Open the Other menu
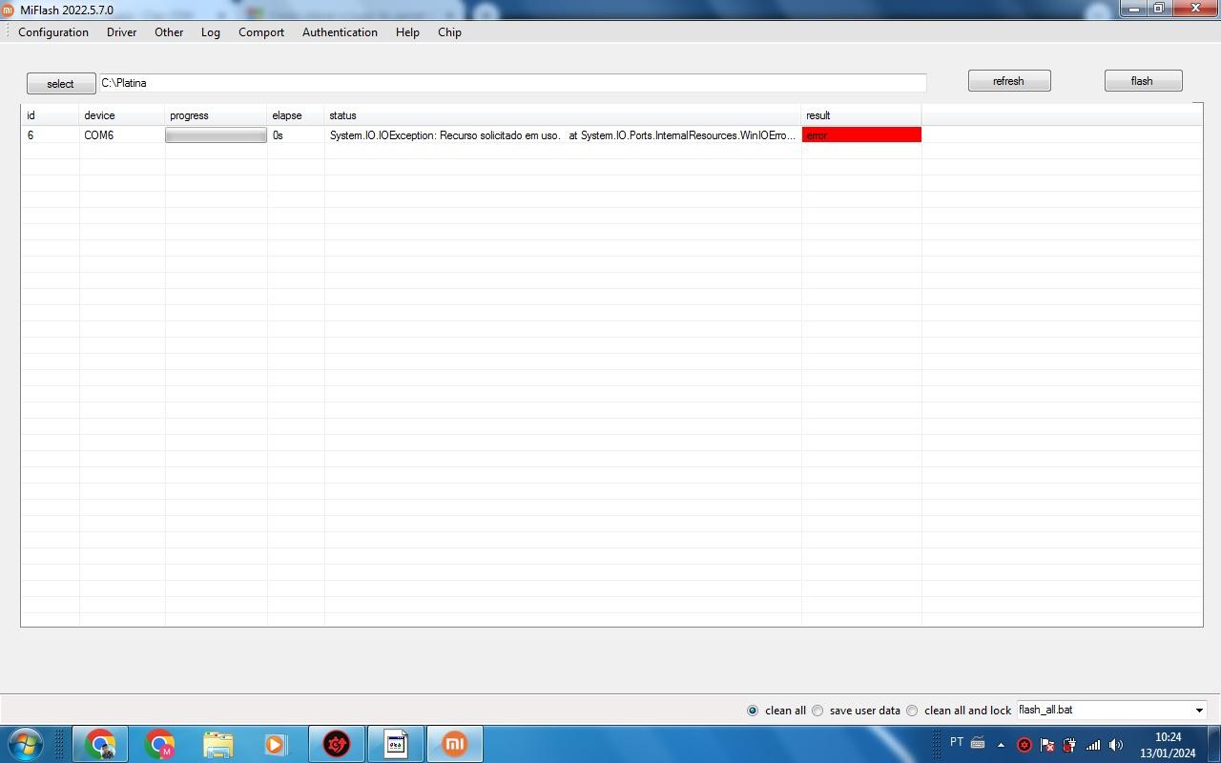 (x=169, y=31)
